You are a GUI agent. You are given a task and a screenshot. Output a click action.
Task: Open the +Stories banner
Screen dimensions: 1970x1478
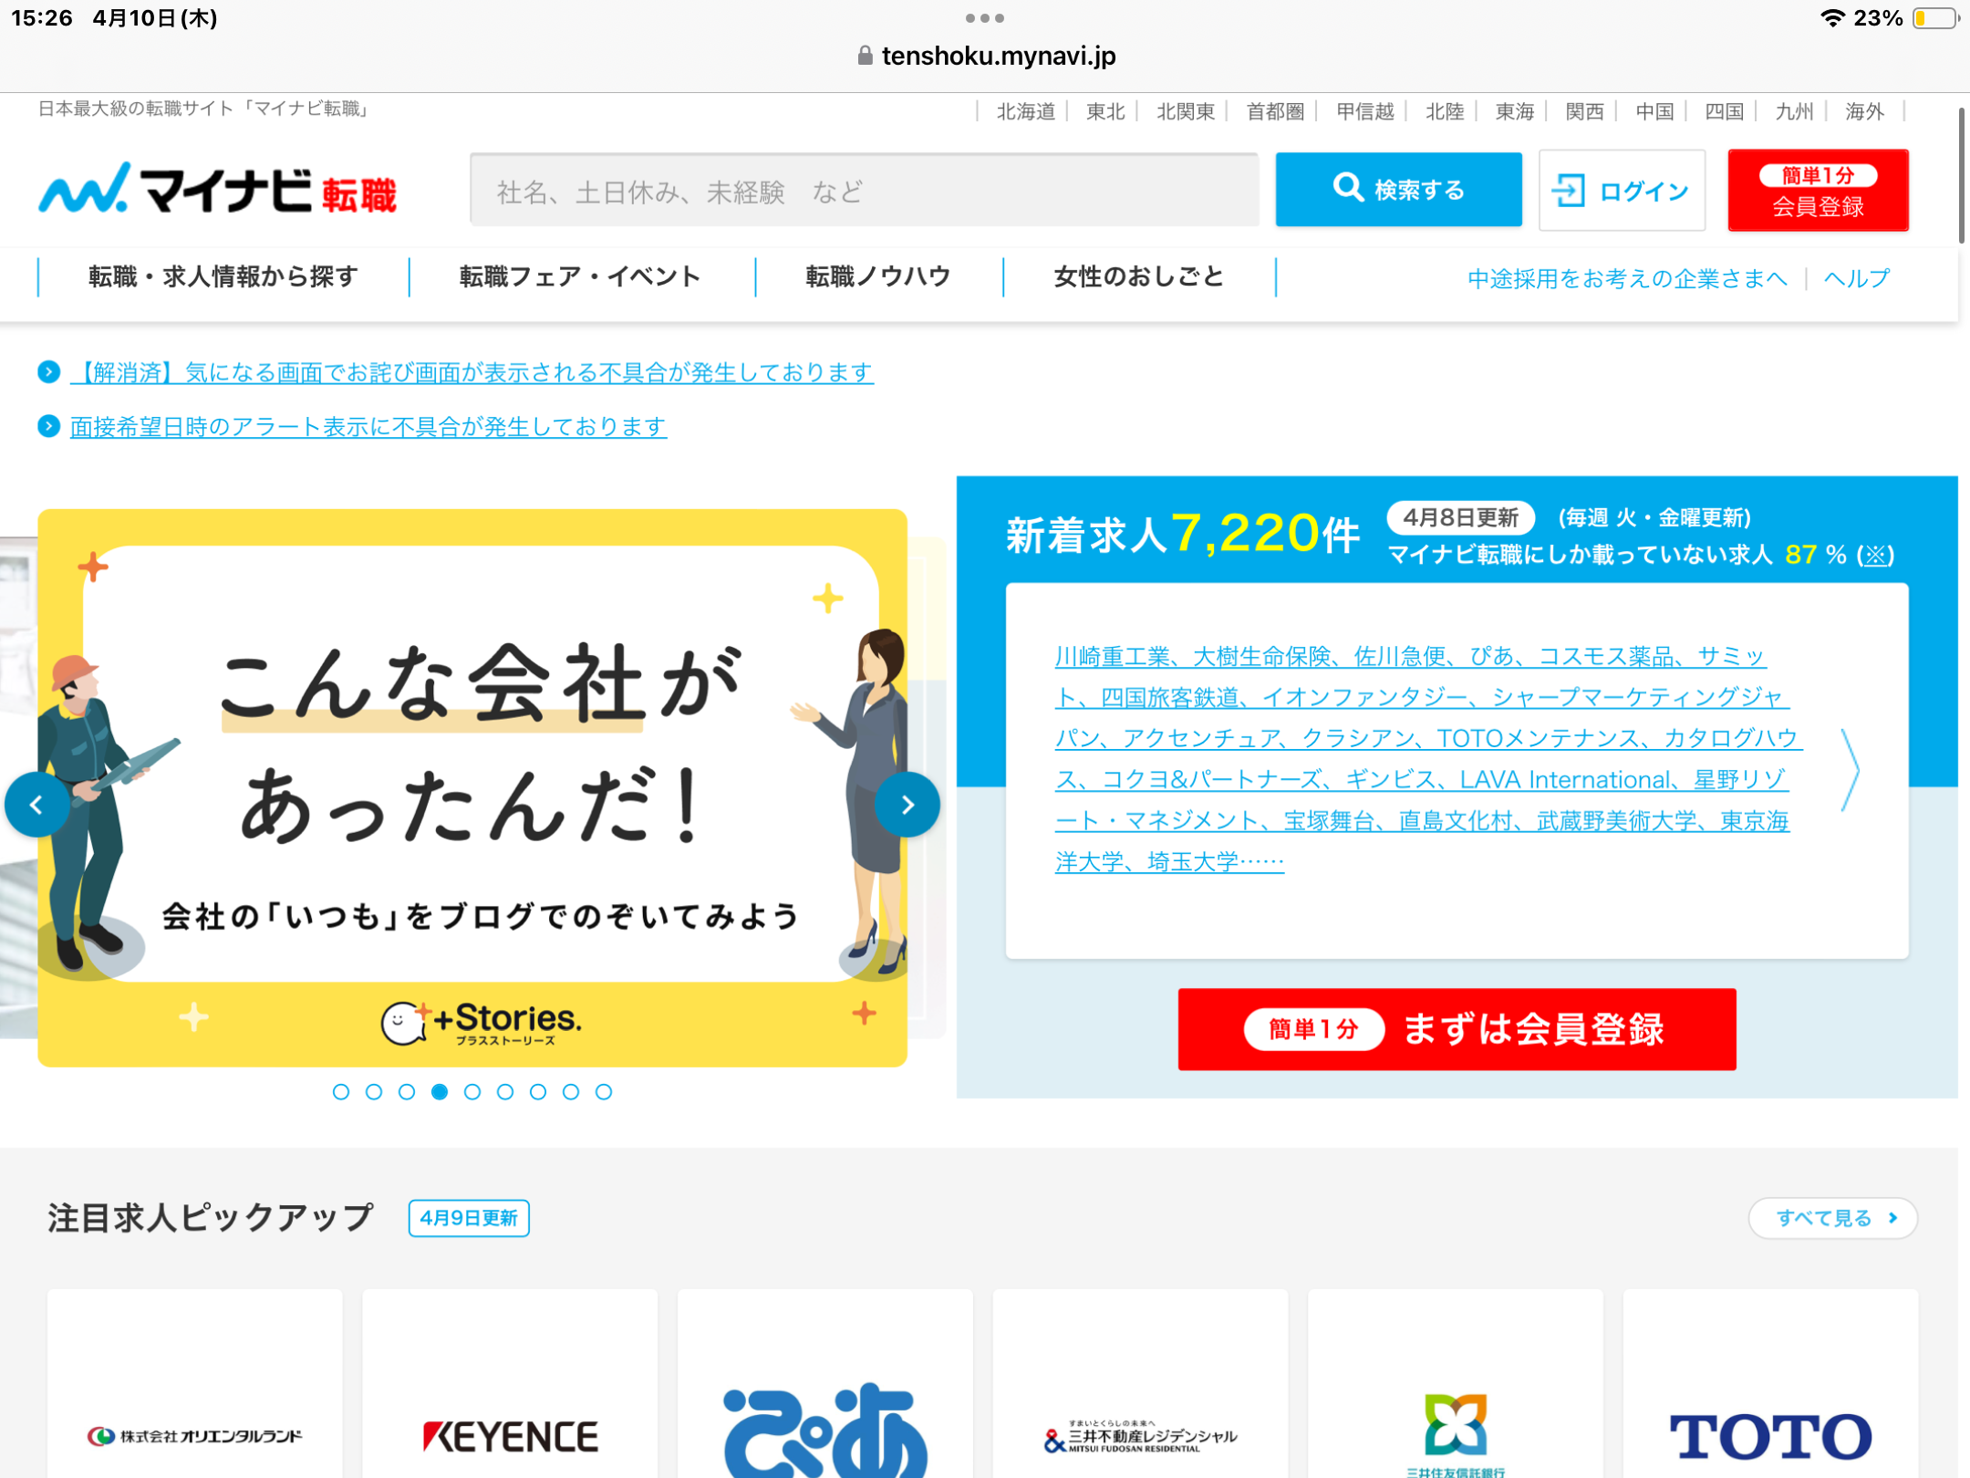(472, 787)
